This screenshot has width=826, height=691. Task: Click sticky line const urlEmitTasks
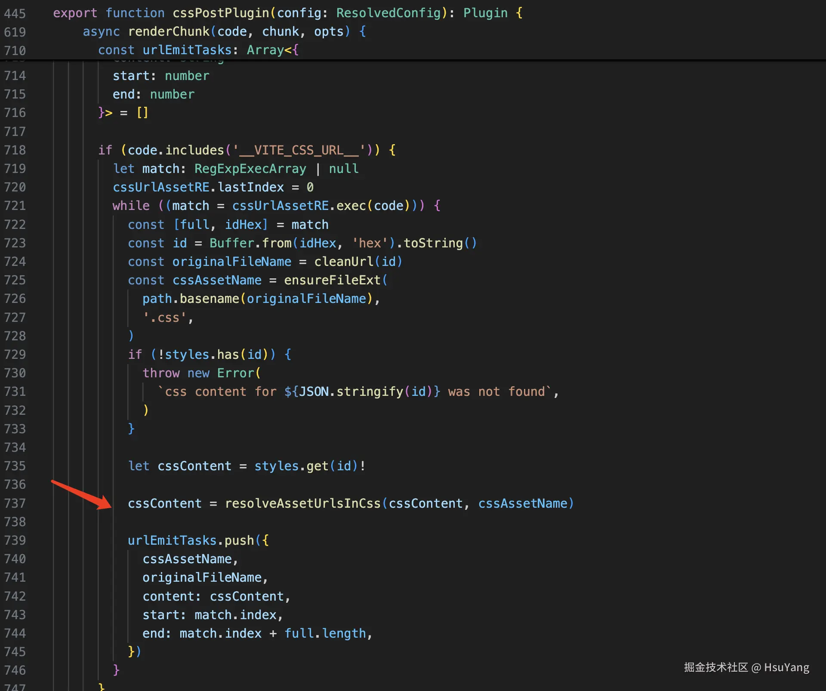pos(187,50)
